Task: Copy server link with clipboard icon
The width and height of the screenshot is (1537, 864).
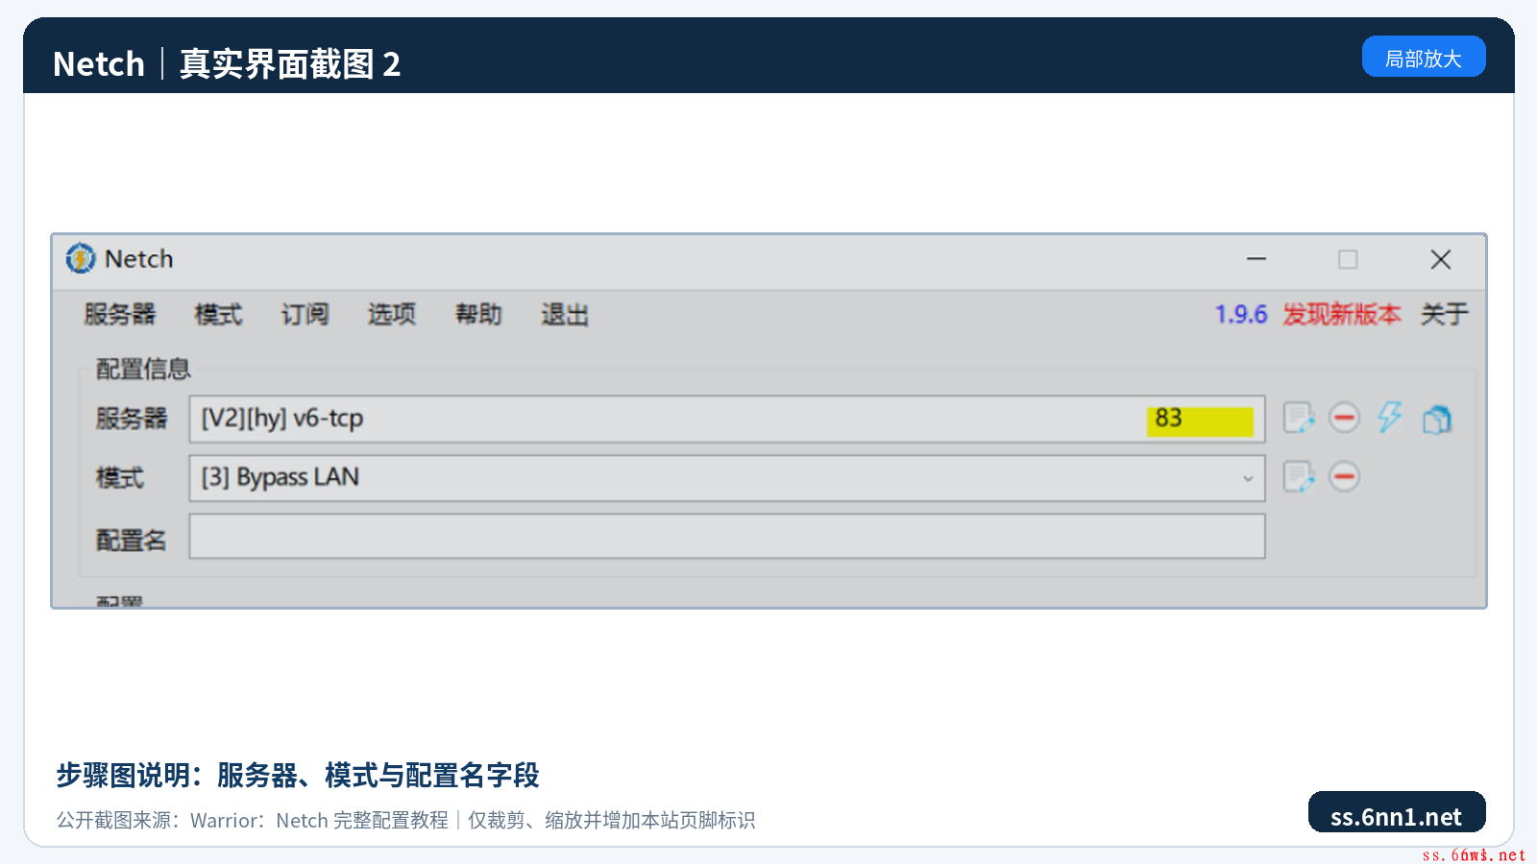Action: tap(1437, 419)
